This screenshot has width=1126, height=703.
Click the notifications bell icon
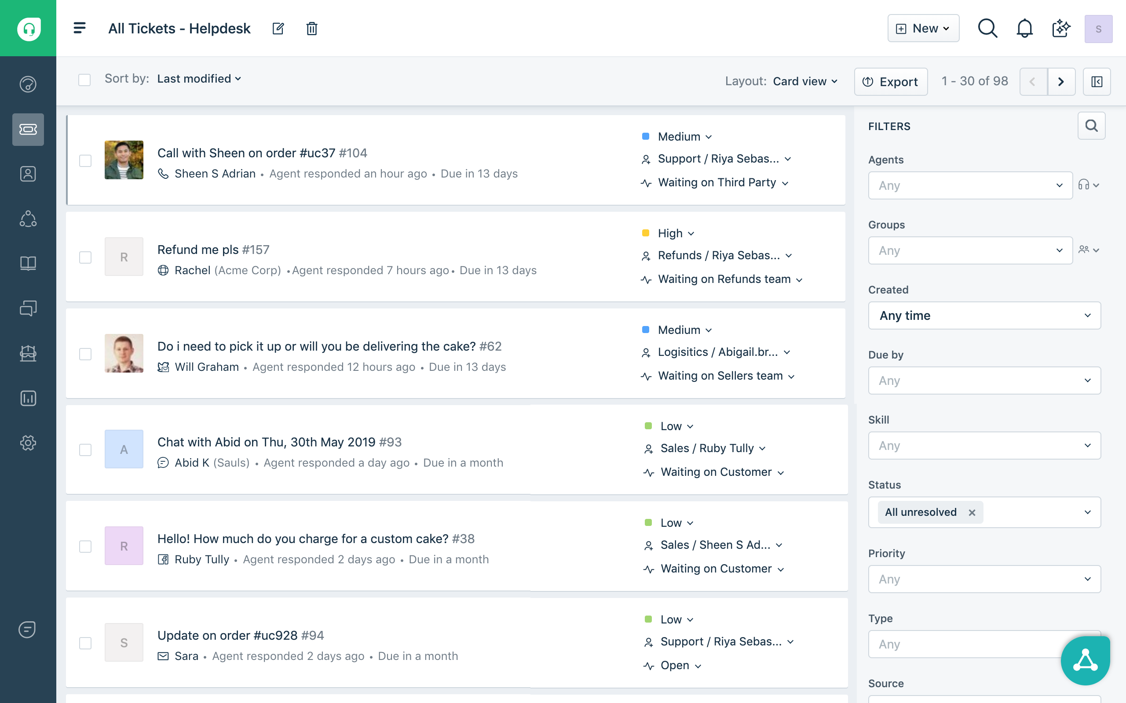click(1025, 29)
